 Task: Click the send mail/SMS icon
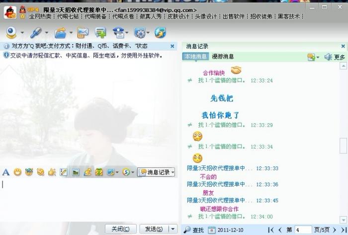(83, 33)
